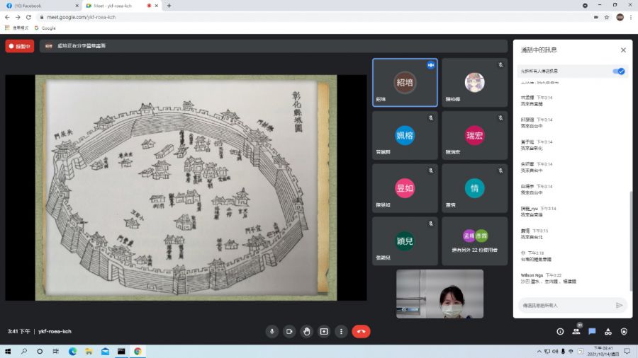Close the Facebook browser tab
This screenshot has height=358, width=638.
pyautogui.click(x=77, y=6)
